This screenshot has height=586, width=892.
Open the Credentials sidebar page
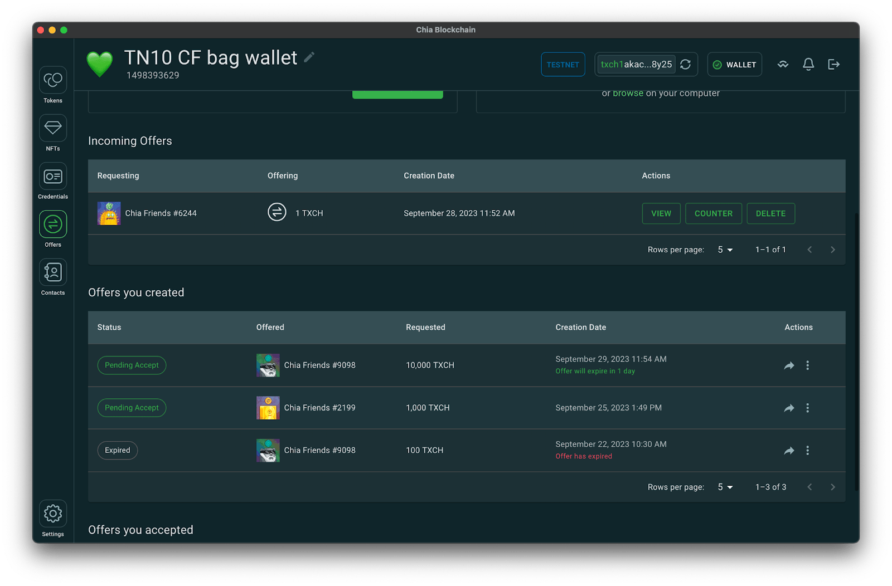[x=53, y=177]
